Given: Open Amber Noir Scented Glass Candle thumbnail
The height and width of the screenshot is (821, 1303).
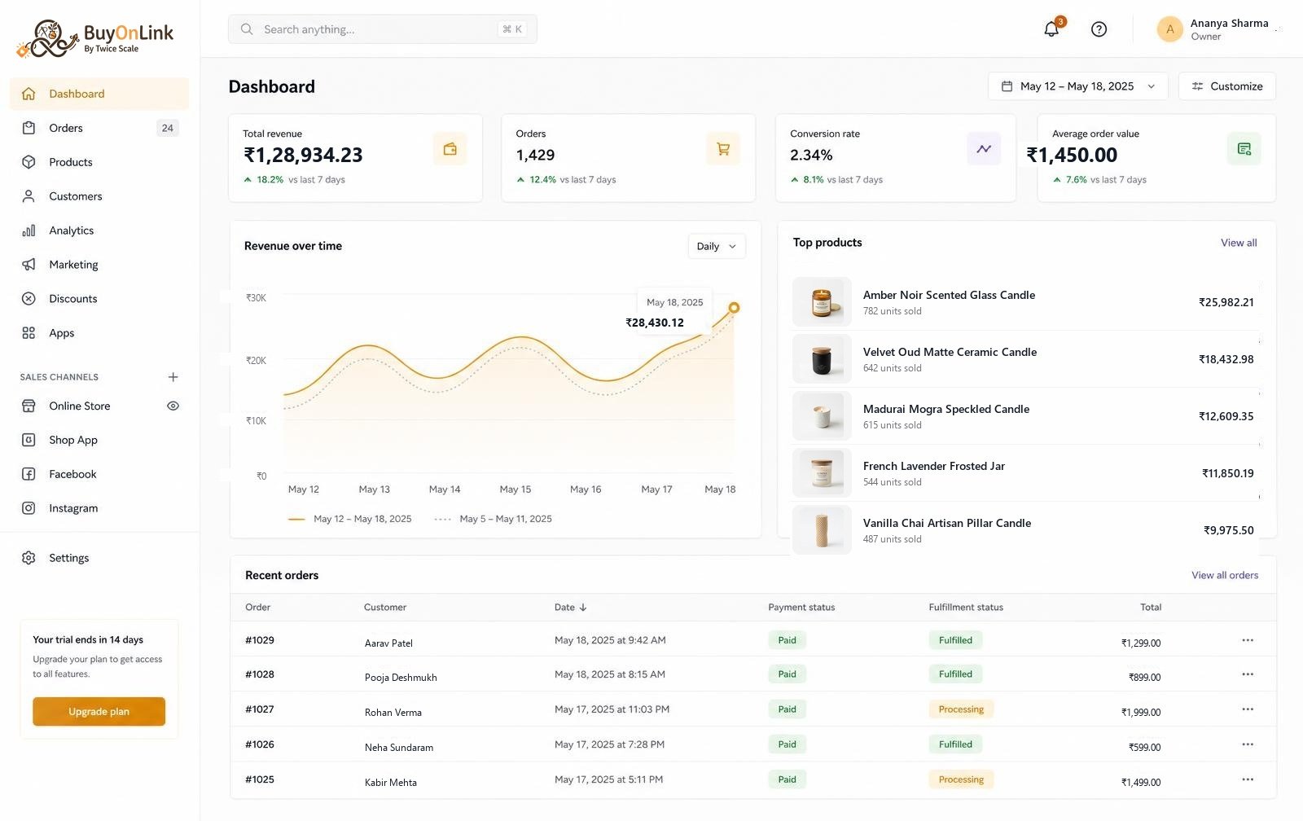Looking at the screenshot, I should [822, 302].
